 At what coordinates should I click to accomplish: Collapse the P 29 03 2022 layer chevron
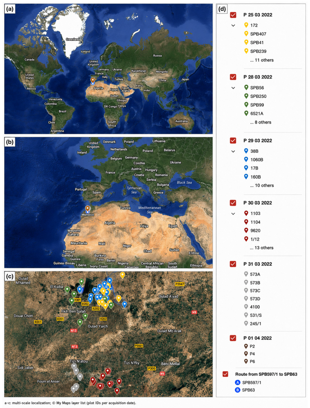pos(233,151)
